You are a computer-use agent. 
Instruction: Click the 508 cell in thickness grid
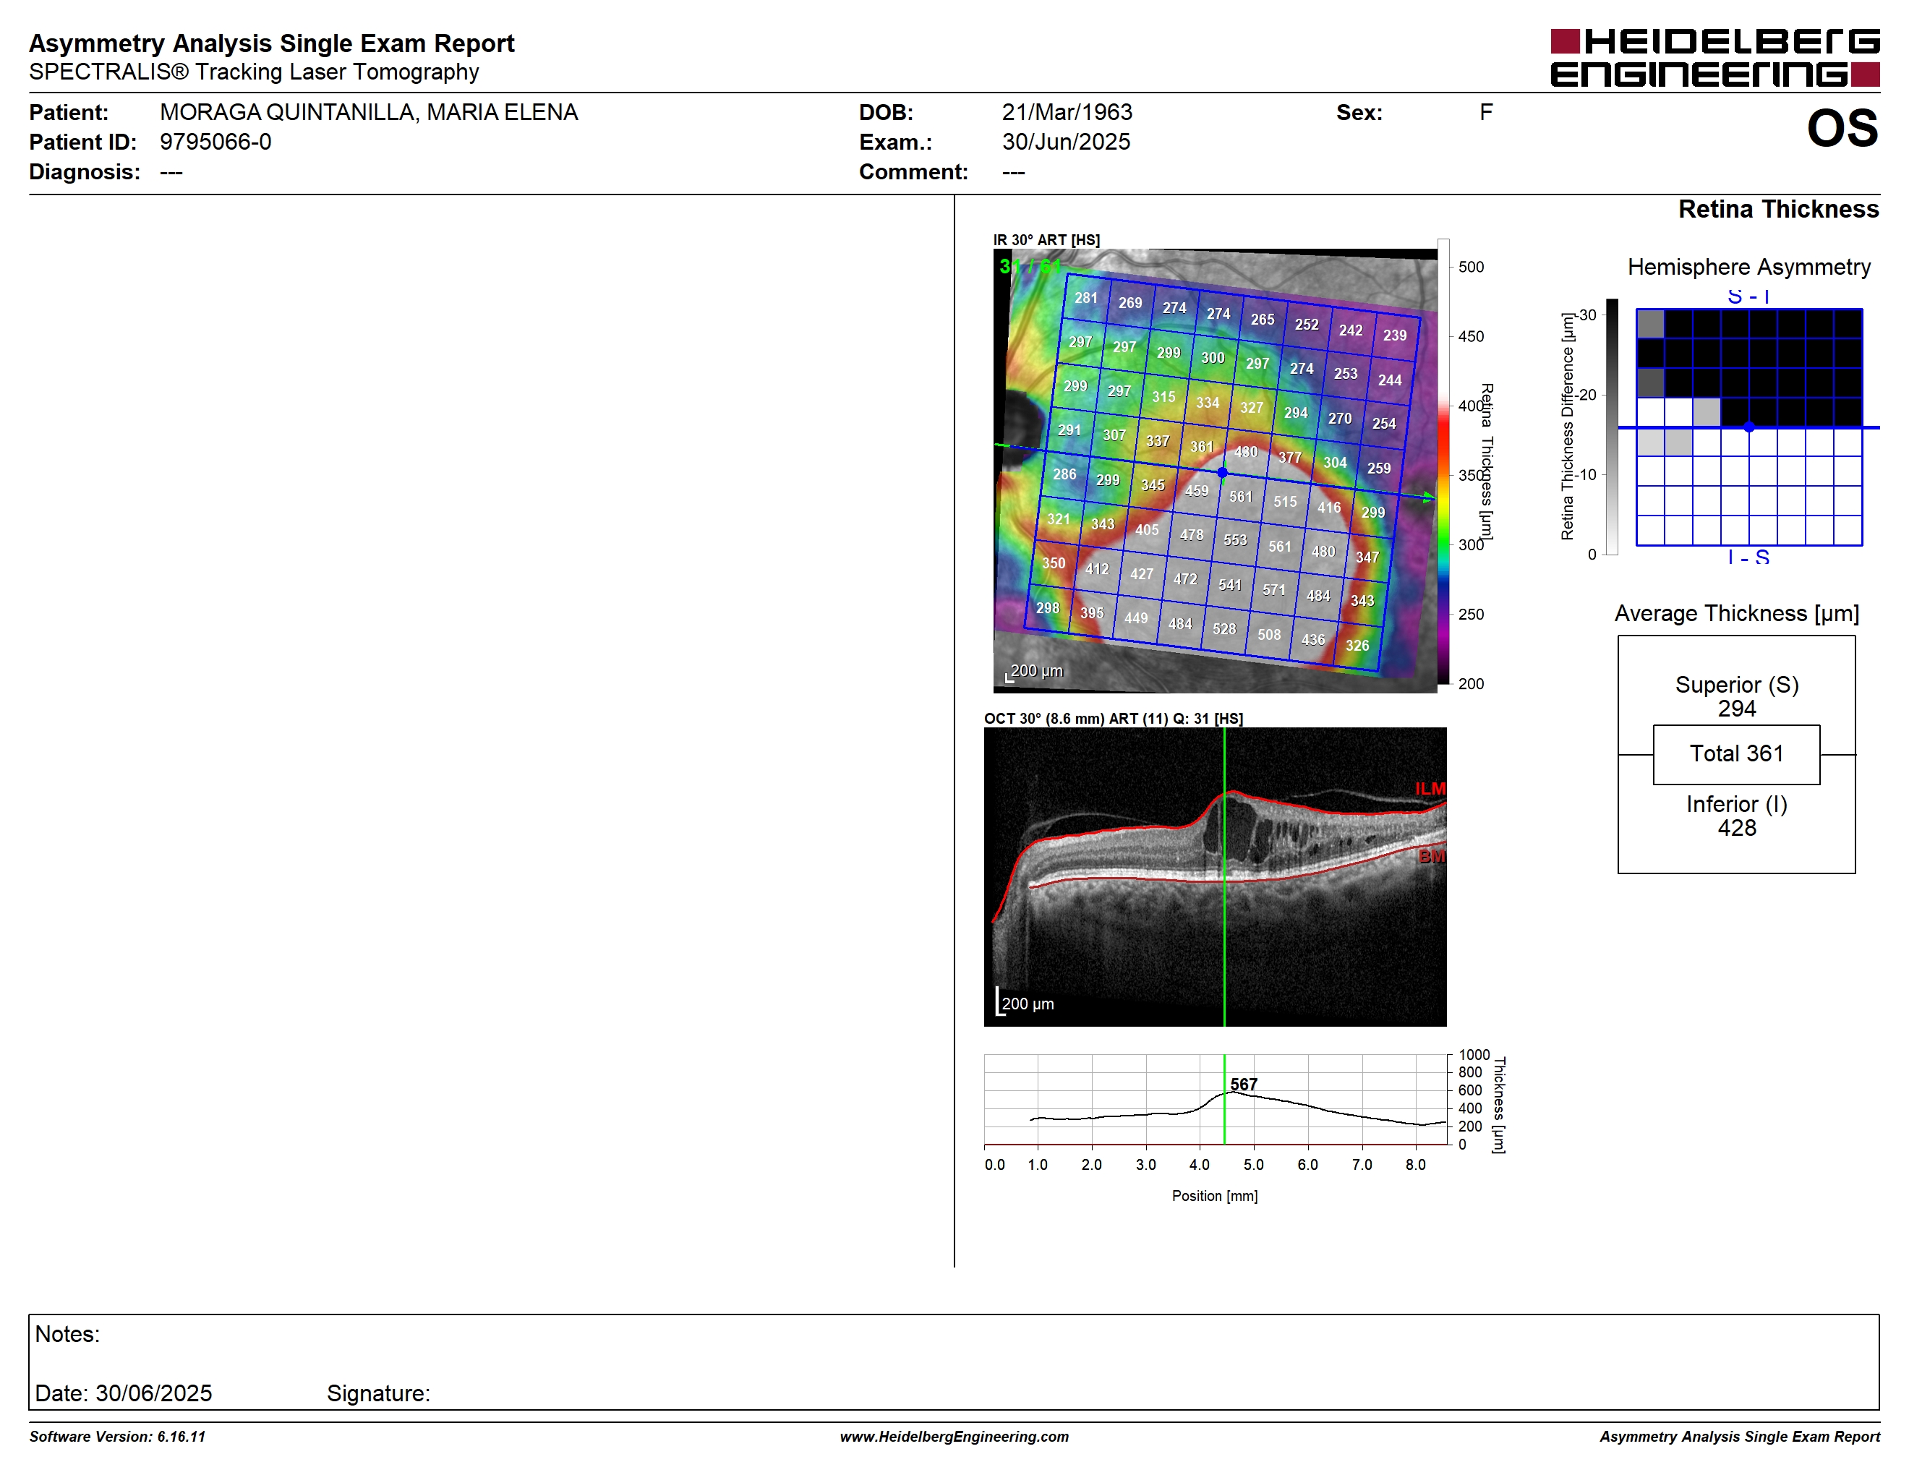click(1269, 634)
